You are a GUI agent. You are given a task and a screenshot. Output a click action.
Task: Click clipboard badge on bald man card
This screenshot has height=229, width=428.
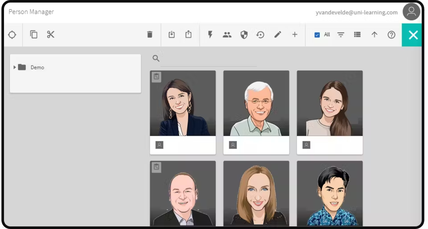point(156,167)
